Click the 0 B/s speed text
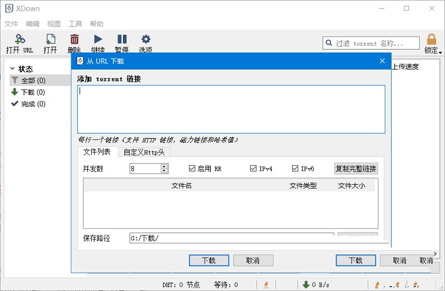The height and width of the screenshot is (291, 445). click(320, 284)
